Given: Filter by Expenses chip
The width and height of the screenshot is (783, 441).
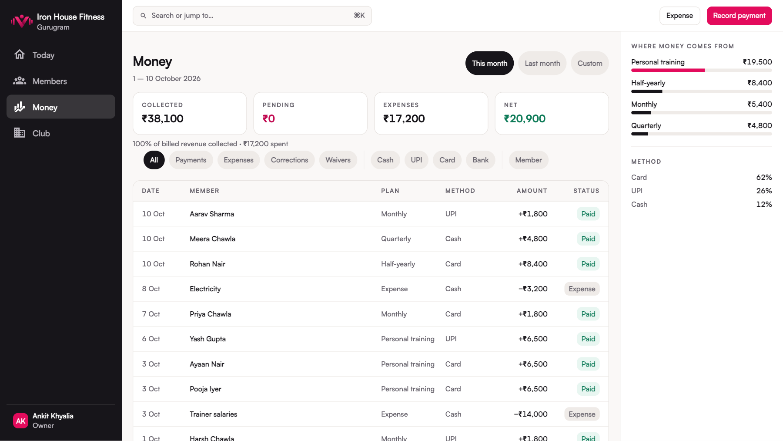Looking at the screenshot, I should pyautogui.click(x=238, y=160).
